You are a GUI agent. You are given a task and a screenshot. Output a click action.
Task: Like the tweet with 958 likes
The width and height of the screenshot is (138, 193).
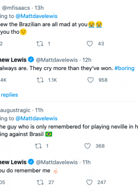coord(90,80)
